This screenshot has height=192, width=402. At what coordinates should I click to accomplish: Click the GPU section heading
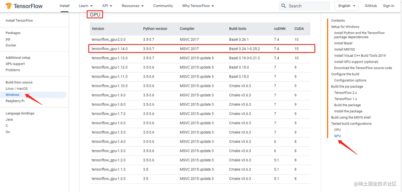tap(95, 15)
